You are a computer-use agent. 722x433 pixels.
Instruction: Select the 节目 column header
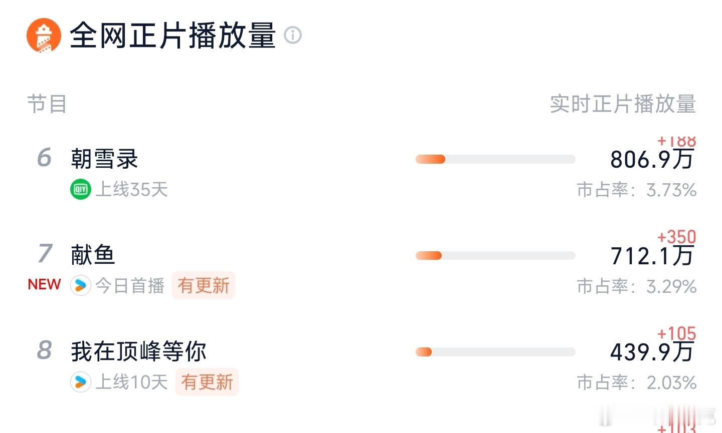point(47,104)
